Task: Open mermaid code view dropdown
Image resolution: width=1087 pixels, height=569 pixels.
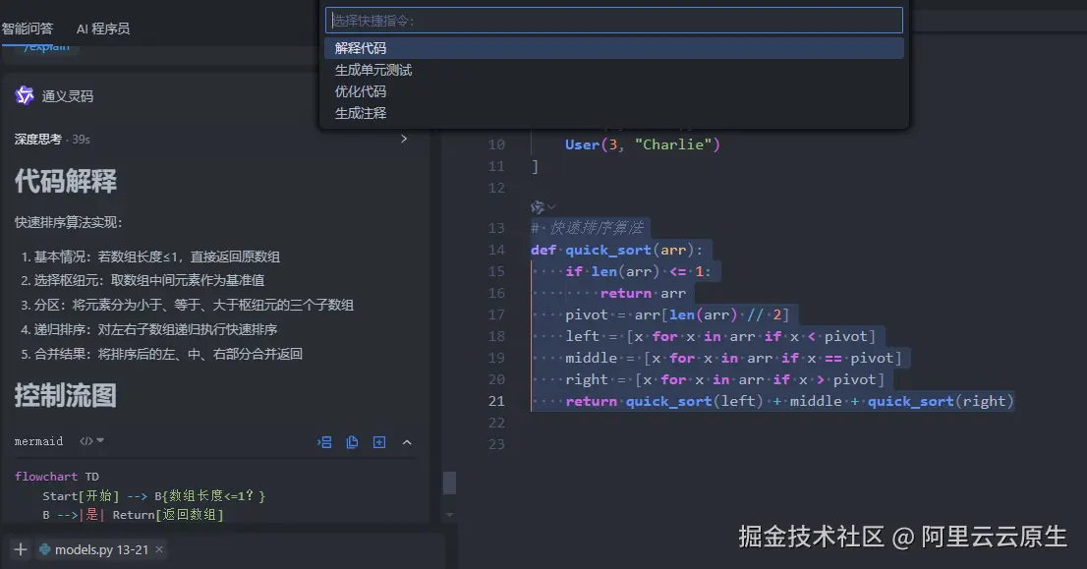Action: tap(91, 441)
